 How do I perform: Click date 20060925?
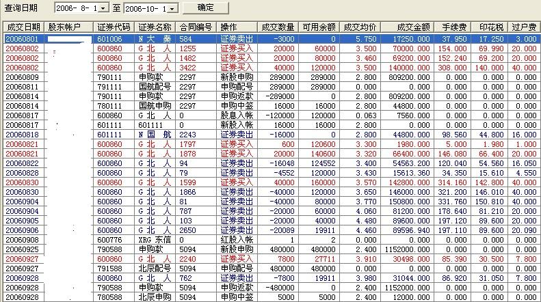[x=22, y=249]
